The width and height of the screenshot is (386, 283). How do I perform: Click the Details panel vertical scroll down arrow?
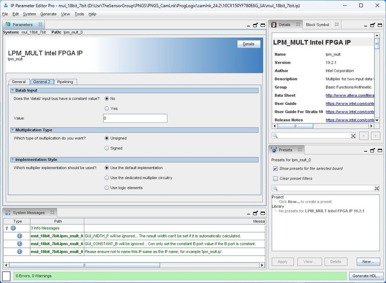[x=377, y=120]
